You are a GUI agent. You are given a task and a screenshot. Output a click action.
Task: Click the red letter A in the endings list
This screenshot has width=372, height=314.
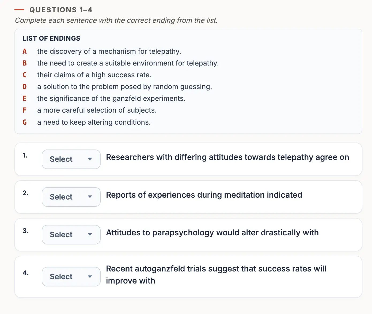pos(25,51)
